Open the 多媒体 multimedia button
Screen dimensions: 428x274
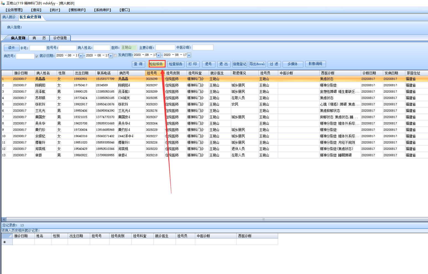(x=293, y=64)
